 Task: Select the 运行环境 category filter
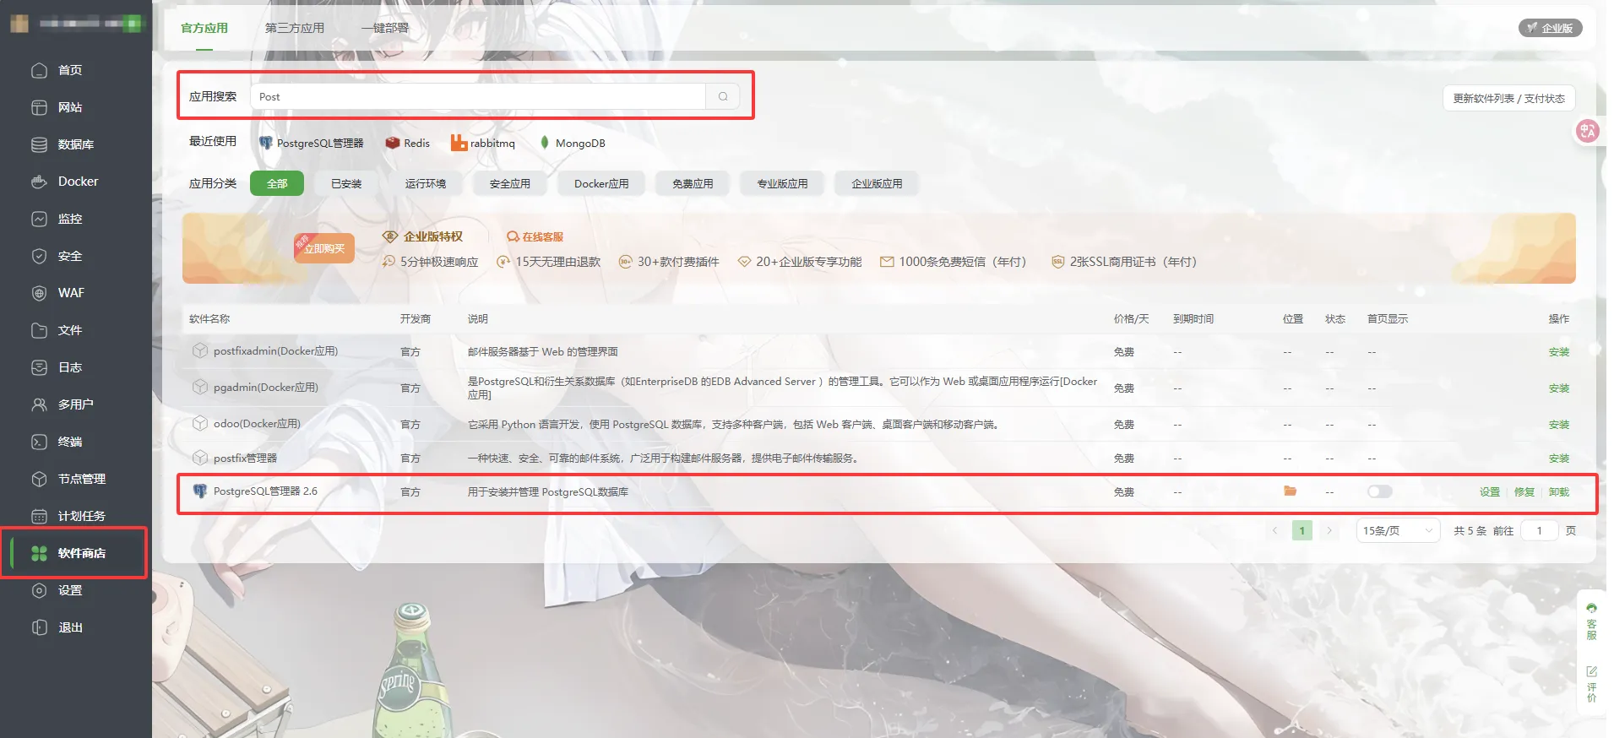tap(426, 183)
